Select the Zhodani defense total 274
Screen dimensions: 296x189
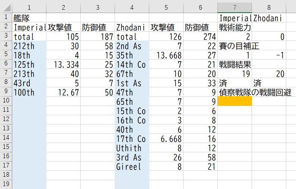(x=200, y=36)
